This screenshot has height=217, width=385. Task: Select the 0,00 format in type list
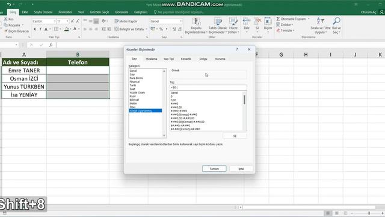(173, 100)
